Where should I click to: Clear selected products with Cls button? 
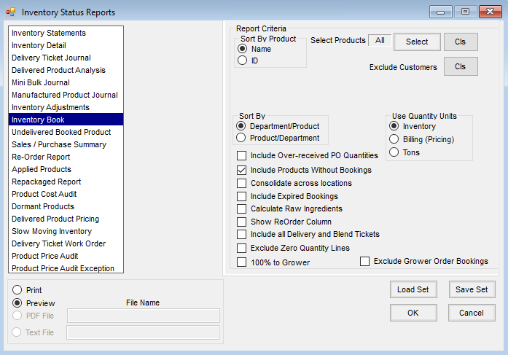coord(461,42)
